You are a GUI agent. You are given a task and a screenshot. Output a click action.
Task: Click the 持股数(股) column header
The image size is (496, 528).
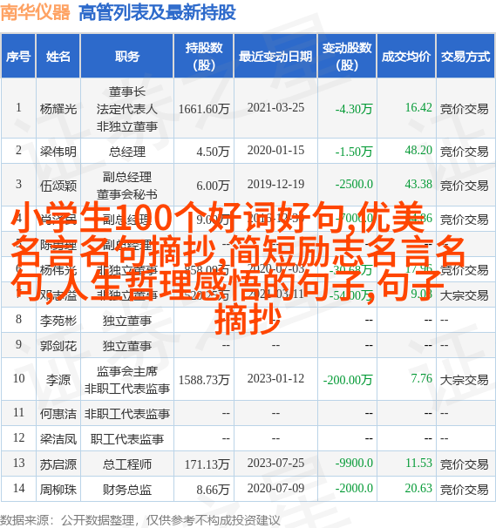click(x=204, y=57)
